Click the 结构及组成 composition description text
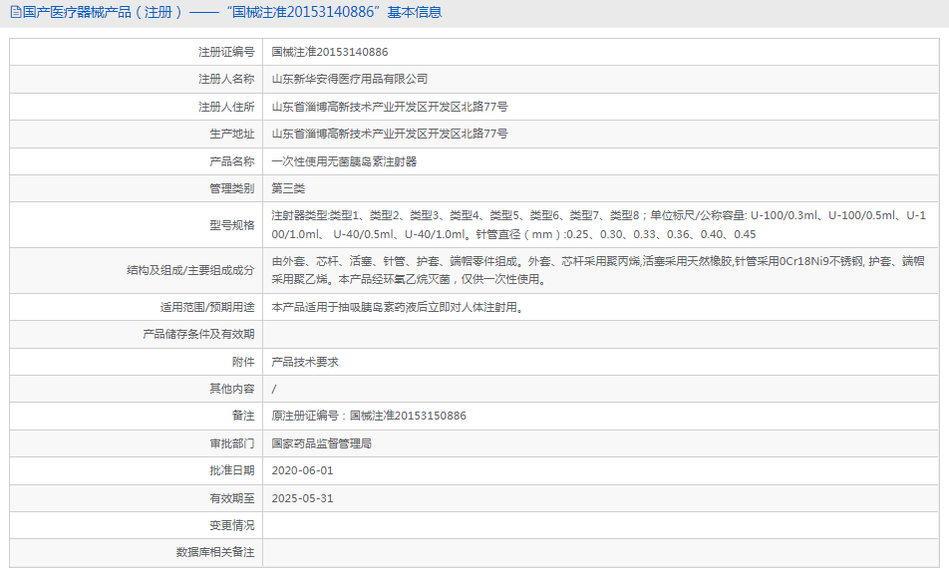The image size is (949, 574). [x=598, y=270]
